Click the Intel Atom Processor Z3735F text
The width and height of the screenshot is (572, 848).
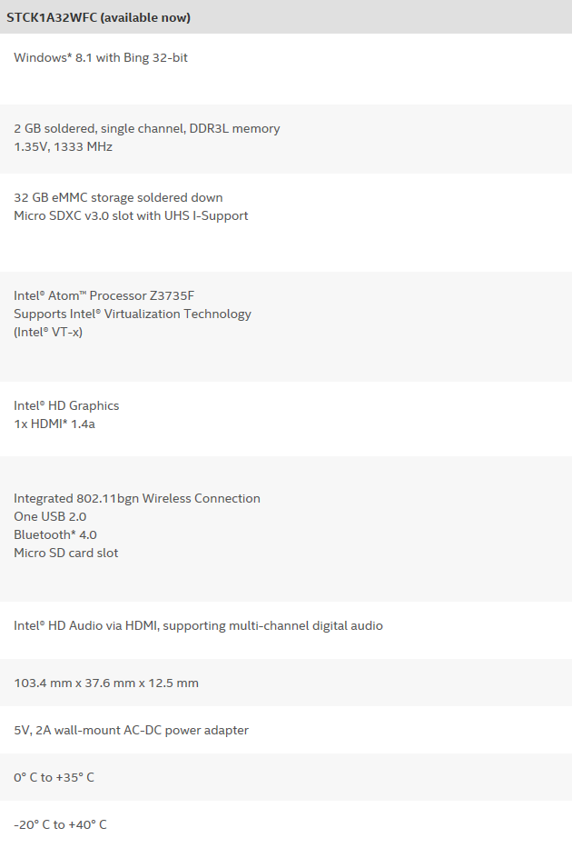click(104, 296)
